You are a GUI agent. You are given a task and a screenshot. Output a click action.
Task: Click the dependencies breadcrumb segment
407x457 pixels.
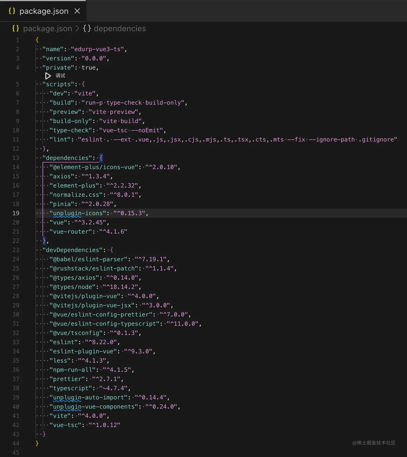click(x=120, y=29)
